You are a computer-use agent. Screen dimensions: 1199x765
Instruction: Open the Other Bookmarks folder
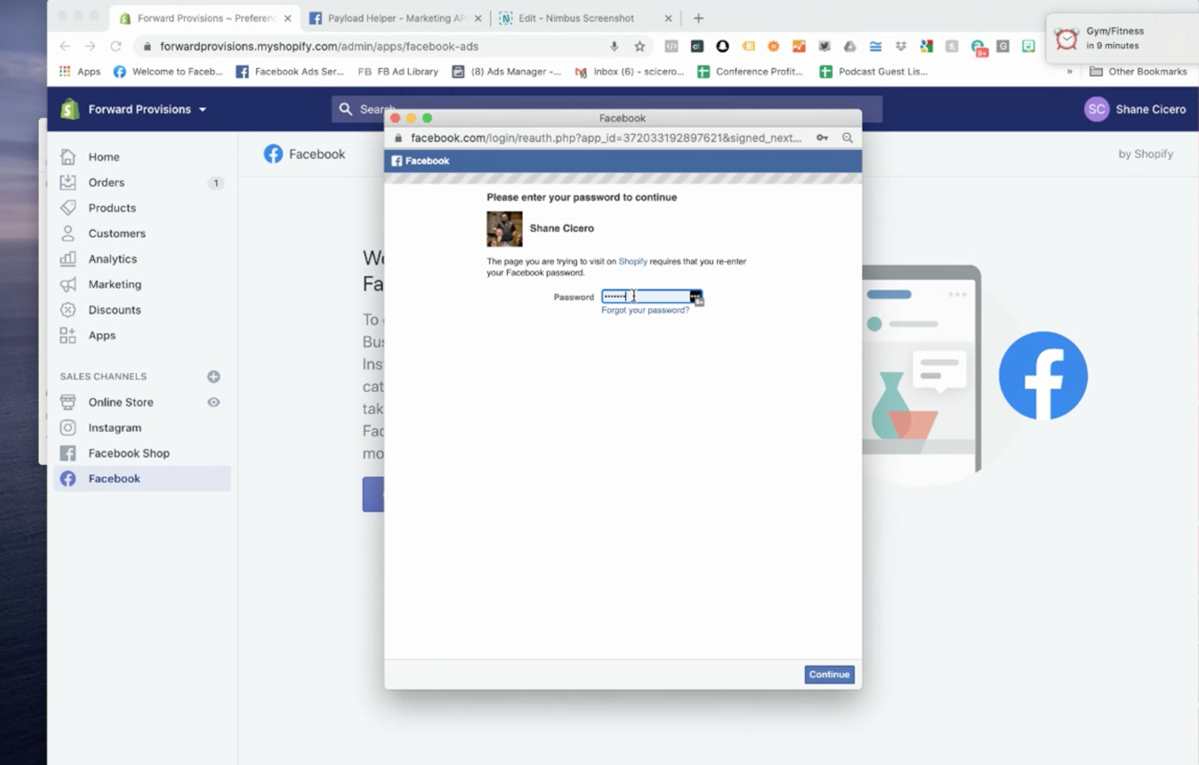(x=1138, y=72)
